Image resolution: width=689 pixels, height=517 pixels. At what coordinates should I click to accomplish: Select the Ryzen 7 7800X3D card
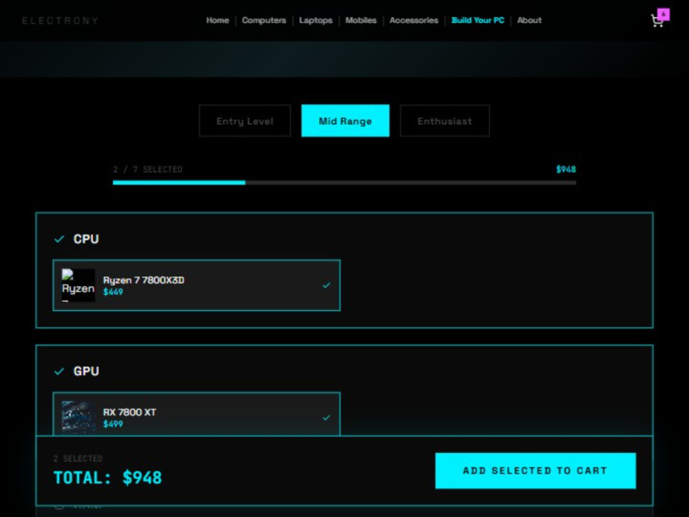pyautogui.click(x=196, y=285)
